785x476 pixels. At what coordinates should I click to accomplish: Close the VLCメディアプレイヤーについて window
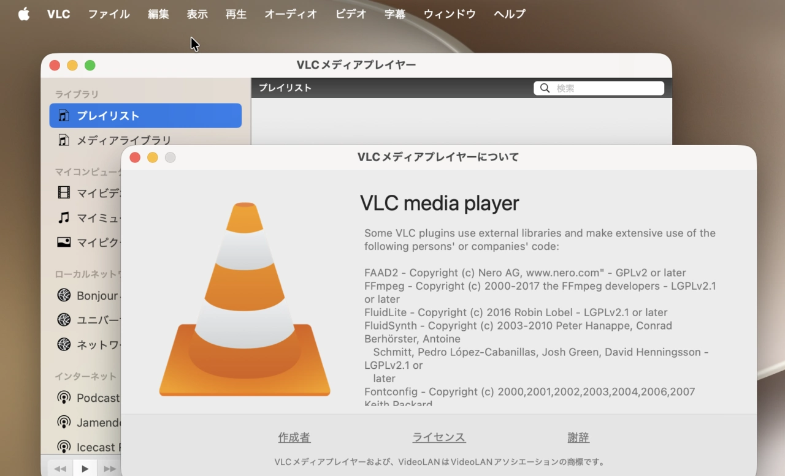[x=135, y=157]
